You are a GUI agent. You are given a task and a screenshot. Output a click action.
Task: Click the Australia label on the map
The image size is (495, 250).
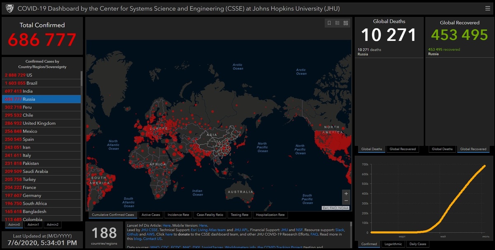click(241, 192)
